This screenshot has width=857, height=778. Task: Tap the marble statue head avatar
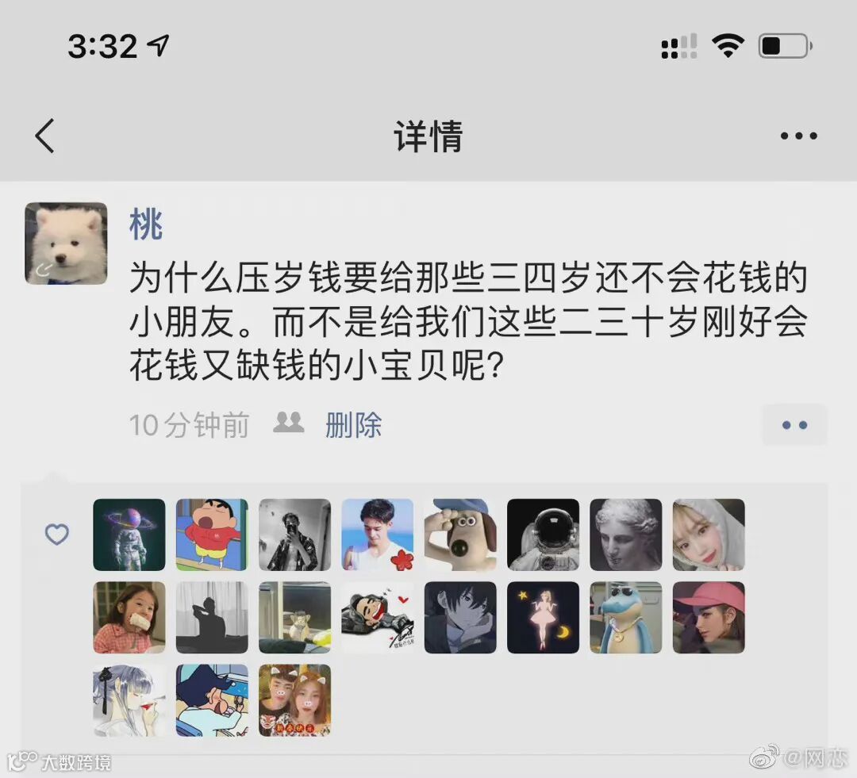(x=626, y=535)
